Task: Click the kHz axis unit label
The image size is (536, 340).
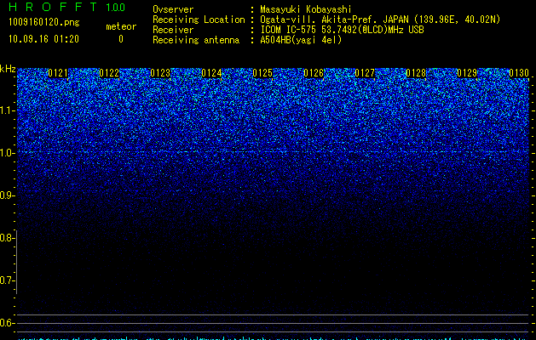Action: [8, 69]
